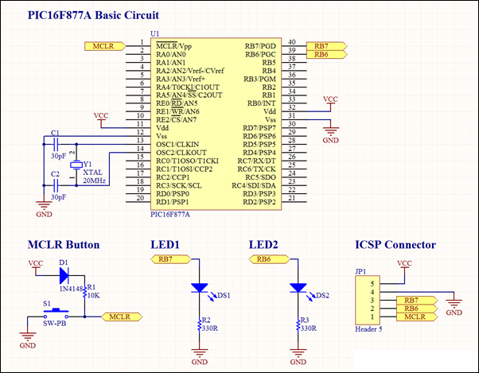The height and width of the screenshot is (373, 479).
Task: Click the VCC power symbol above JP1
Action: [x=404, y=265]
